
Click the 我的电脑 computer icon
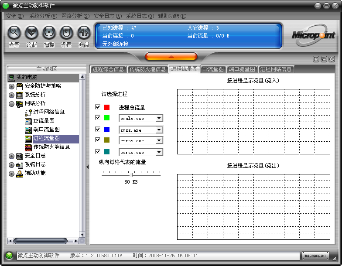click(11, 78)
